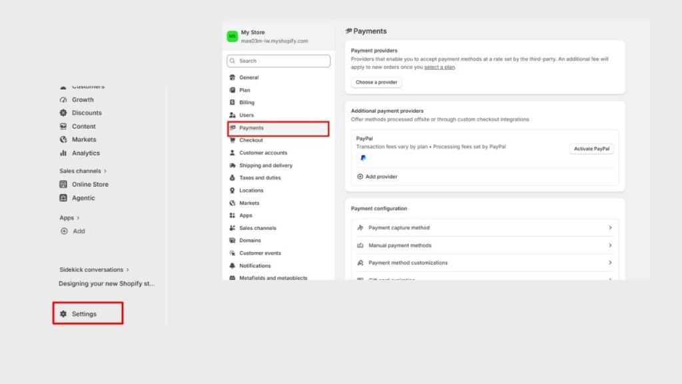Expand the Apps section chevron in sidebar
Image resolution: width=682 pixels, height=384 pixels.
(79, 218)
